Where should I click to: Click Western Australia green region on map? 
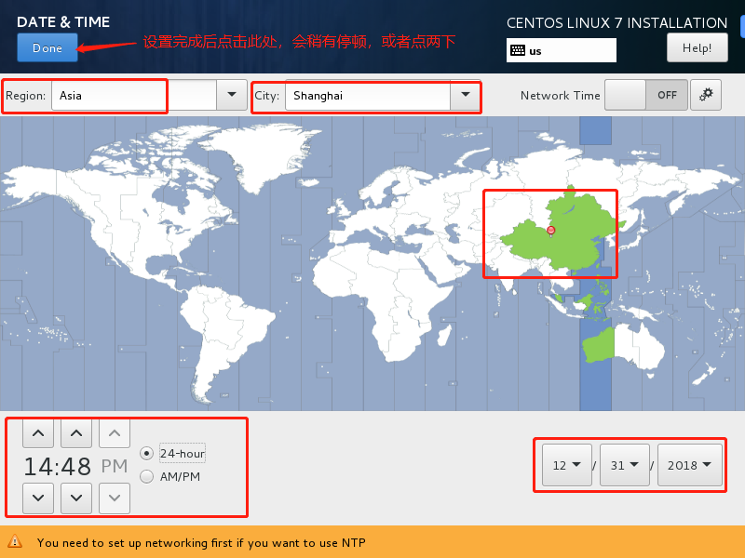[599, 345]
